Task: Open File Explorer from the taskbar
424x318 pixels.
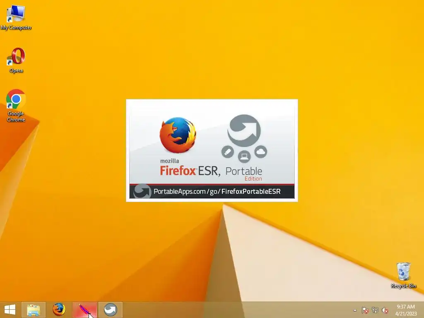Action: [x=33, y=310]
